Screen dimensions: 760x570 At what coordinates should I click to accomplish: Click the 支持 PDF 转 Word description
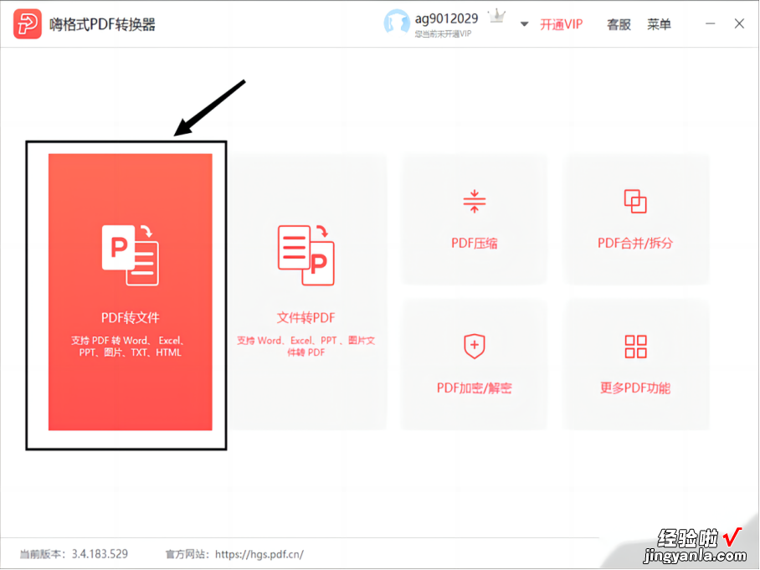128,346
